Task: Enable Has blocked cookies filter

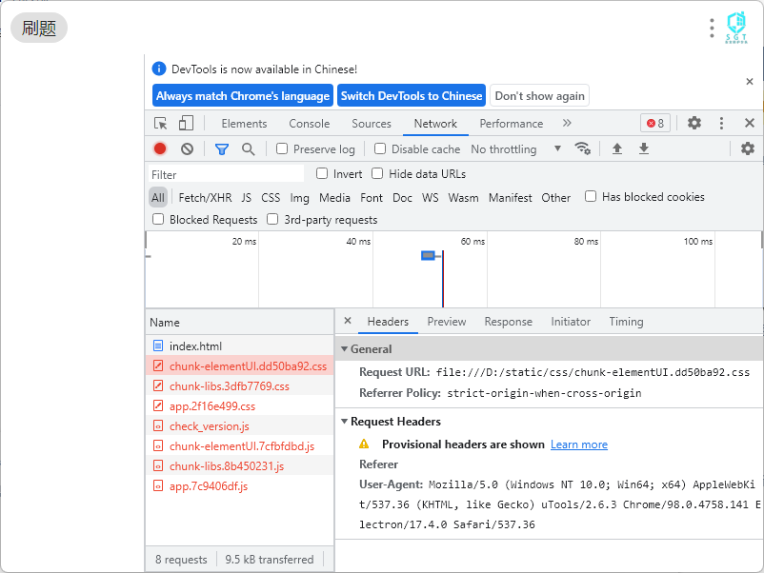Action: (591, 196)
